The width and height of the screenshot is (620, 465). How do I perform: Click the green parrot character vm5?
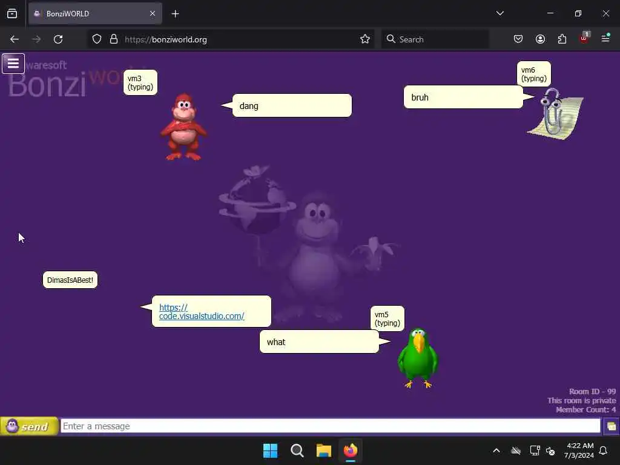tap(418, 358)
